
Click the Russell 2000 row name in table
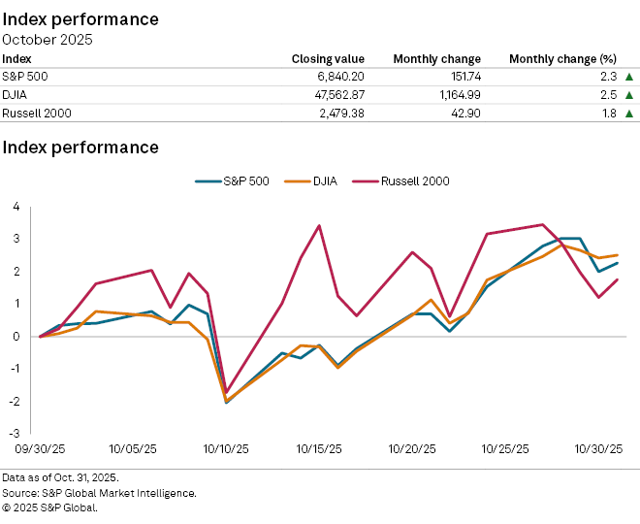pos(37,114)
